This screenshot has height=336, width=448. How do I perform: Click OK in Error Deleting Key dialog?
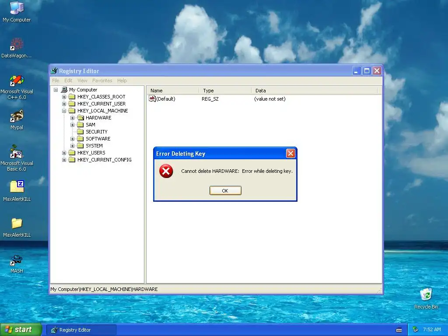click(x=225, y=191)
